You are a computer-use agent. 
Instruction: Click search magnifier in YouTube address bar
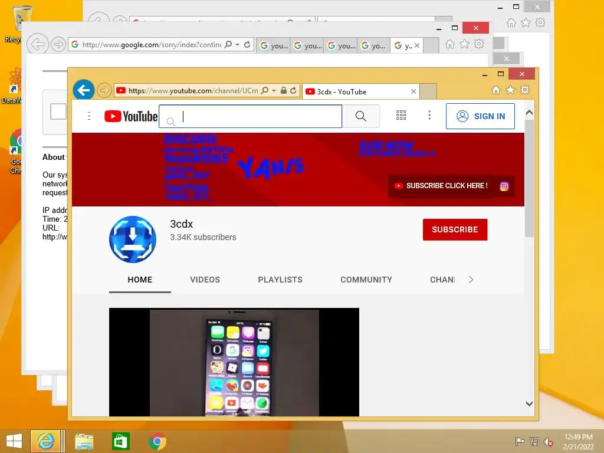point(265,90)
